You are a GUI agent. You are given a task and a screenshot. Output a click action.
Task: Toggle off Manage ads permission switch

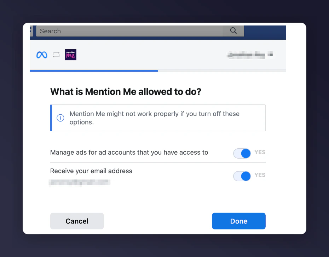click(242, 153)
